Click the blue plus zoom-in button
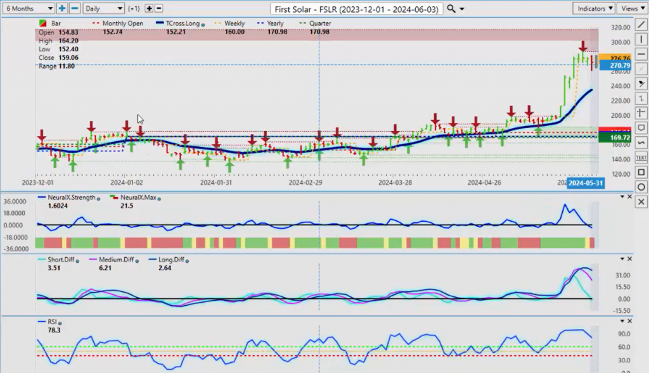649x373 pixels. click(62, 8)
